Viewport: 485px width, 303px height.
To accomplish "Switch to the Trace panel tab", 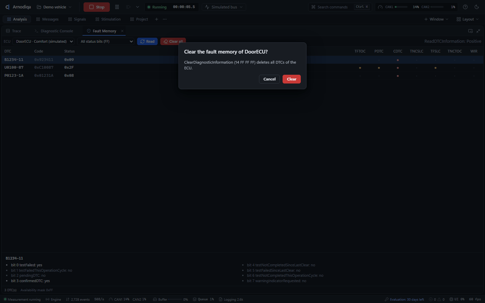I will (13, 31).
